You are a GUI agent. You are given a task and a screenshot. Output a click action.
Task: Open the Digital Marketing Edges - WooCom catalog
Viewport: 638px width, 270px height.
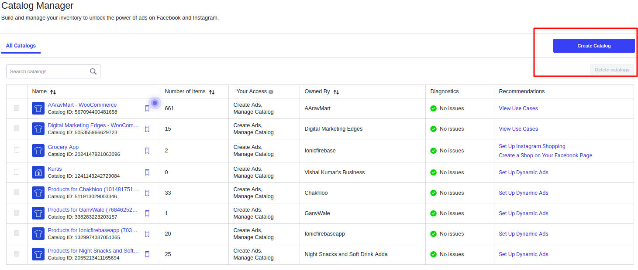93,125
